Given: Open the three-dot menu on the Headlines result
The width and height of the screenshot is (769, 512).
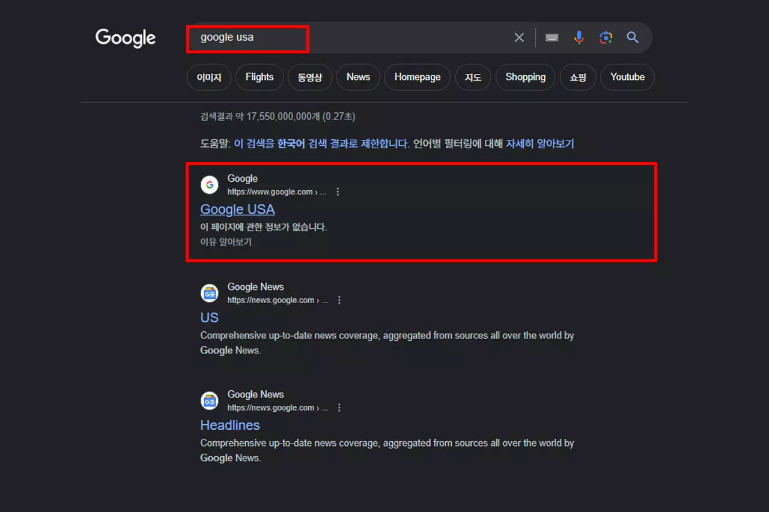Looking at the screenshot, I should [339, 407].
